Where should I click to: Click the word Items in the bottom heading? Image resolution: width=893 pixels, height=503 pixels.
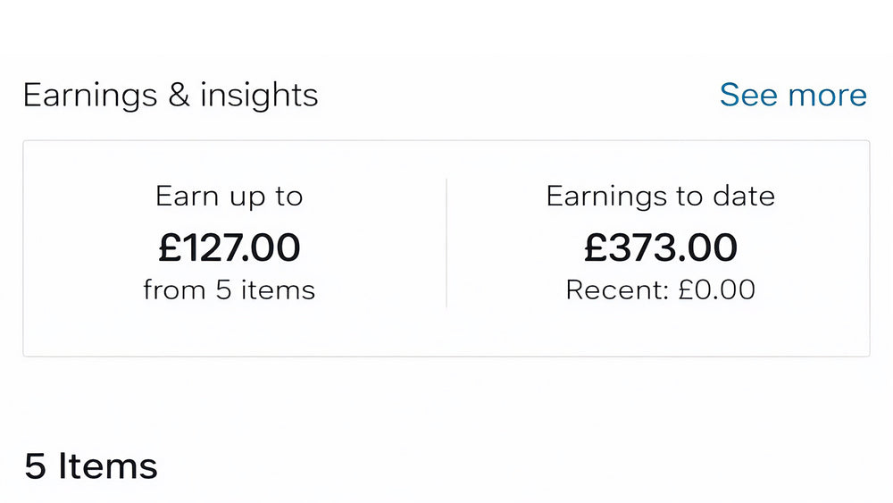pyautogui.click(x=108, y=466)
